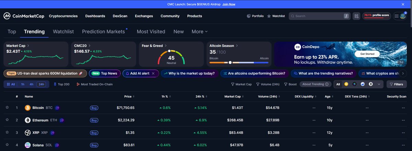Select the 24h timeframe
Image resolution: width=412 pixels, height=151 pixels.
click(42, 84)
